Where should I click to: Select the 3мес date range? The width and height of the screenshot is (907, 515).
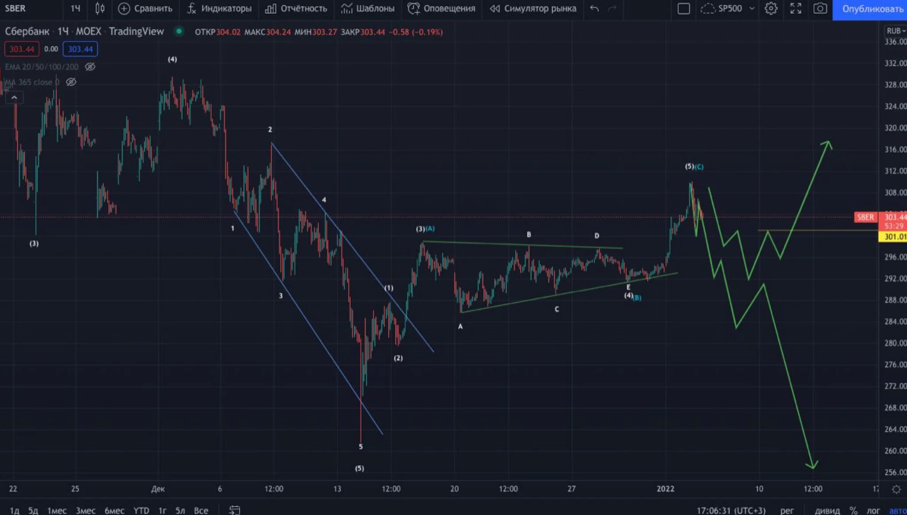click(85, 510)
